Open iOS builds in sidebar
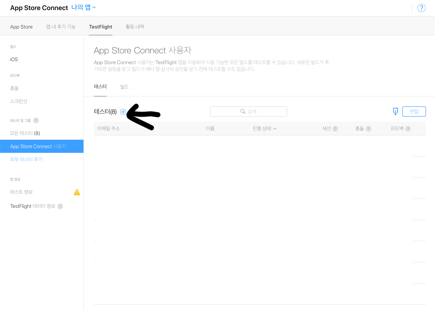The image size is (435, 310). pyautogui.click(x=14, y=59)
